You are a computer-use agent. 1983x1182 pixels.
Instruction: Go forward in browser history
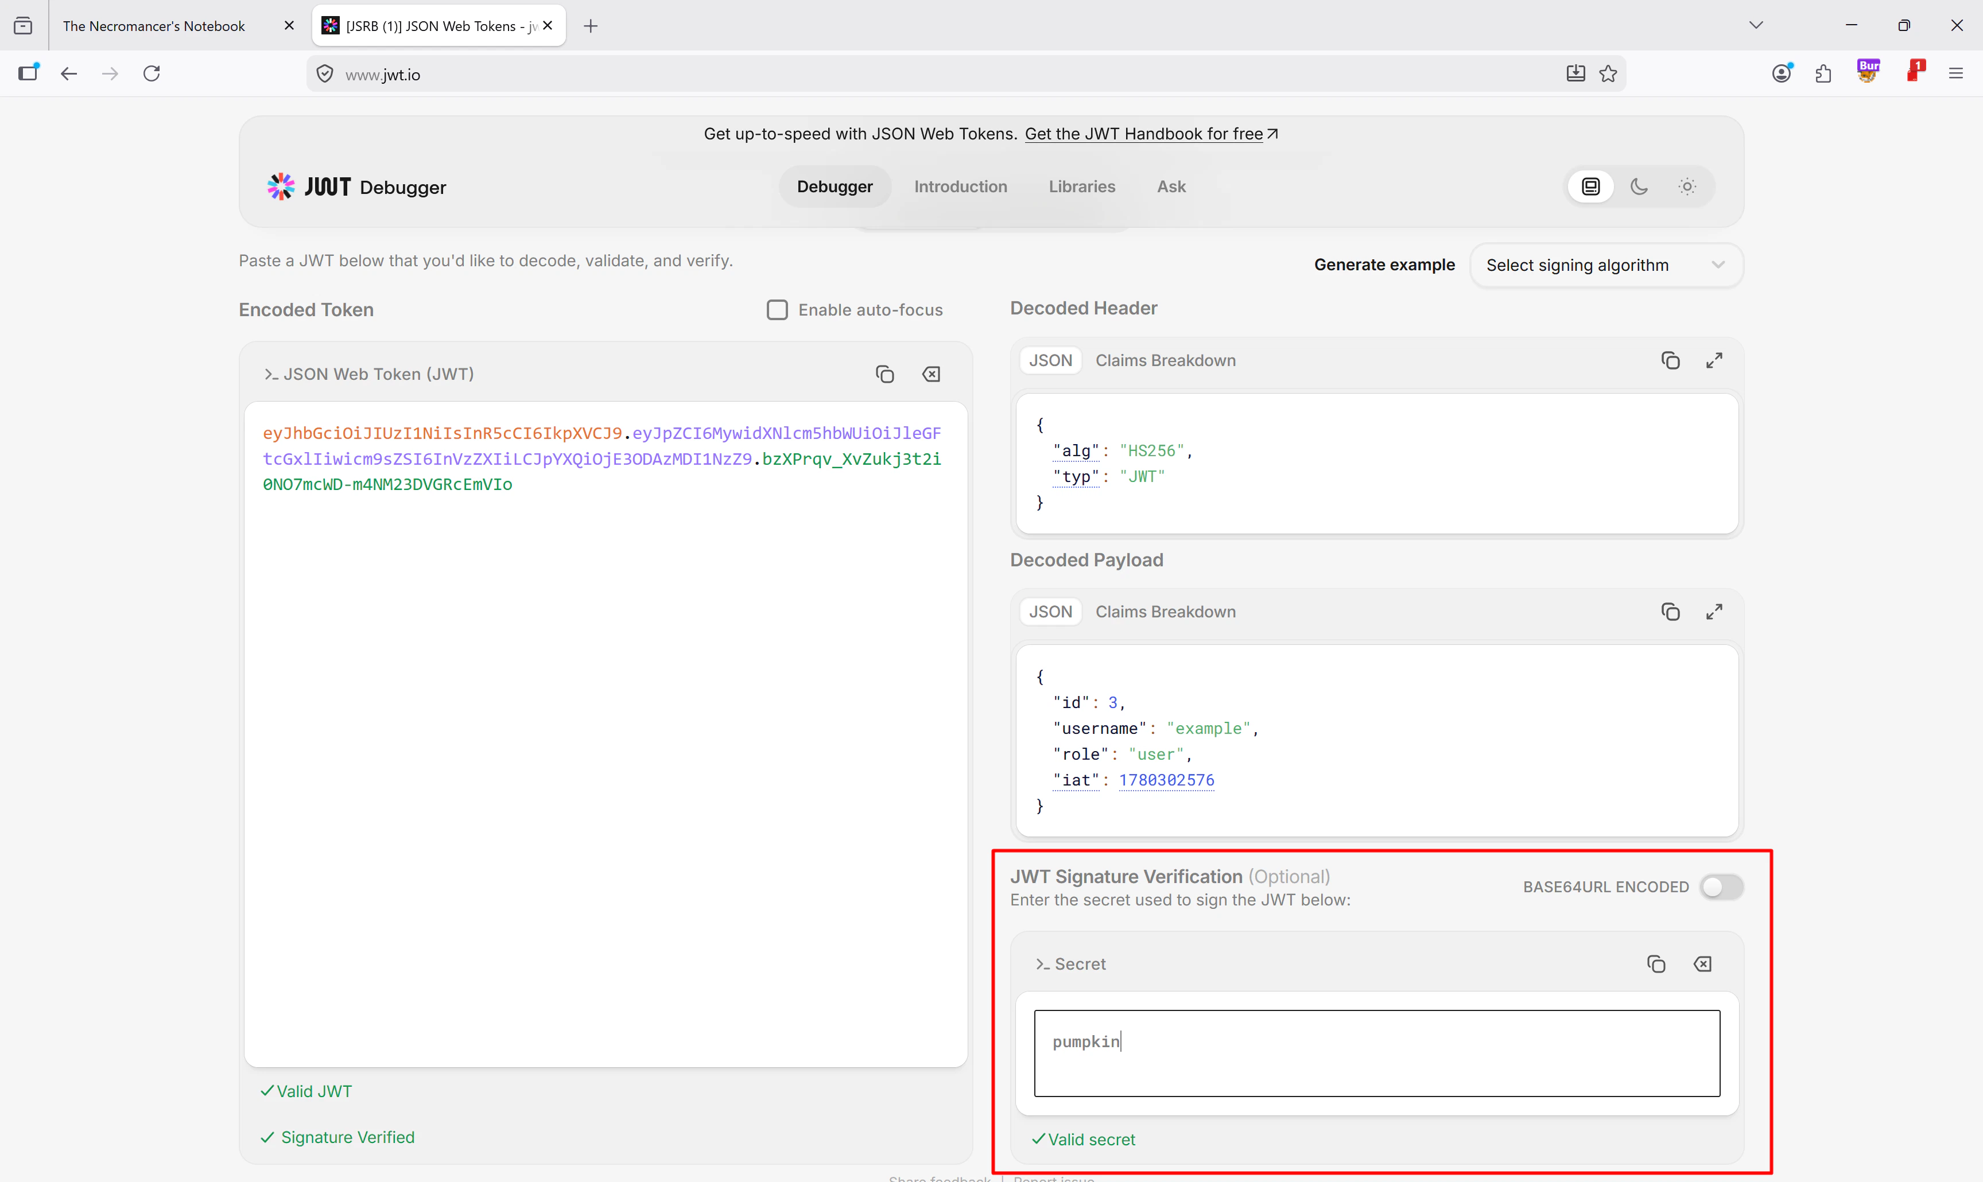(x=110, y=73)
